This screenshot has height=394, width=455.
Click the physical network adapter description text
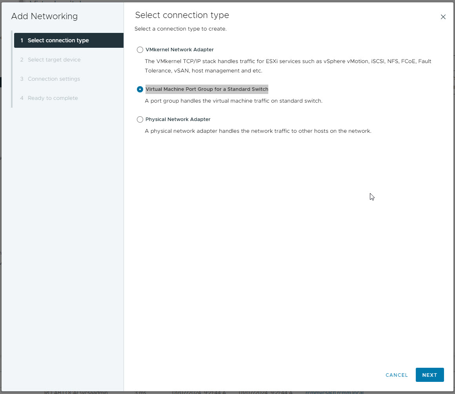(x=258, y=131)
